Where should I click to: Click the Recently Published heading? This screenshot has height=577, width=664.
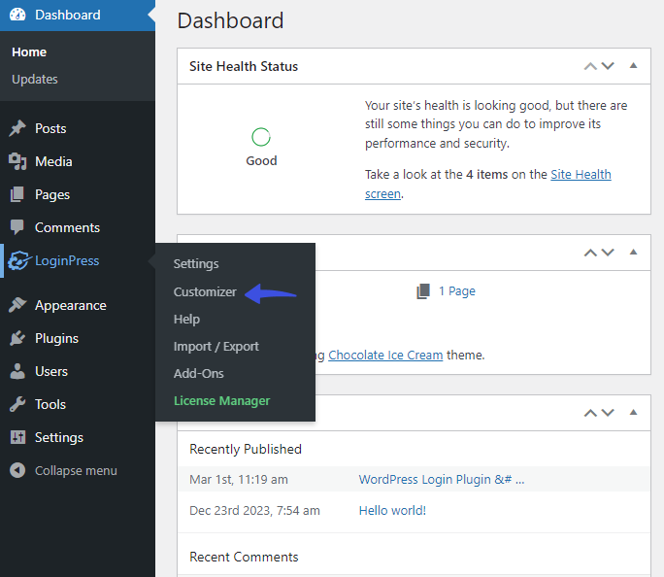click(246, 449)
